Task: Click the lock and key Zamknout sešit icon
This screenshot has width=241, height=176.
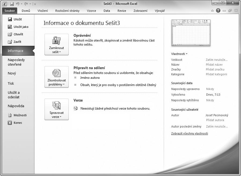Action: pos(56,41)
